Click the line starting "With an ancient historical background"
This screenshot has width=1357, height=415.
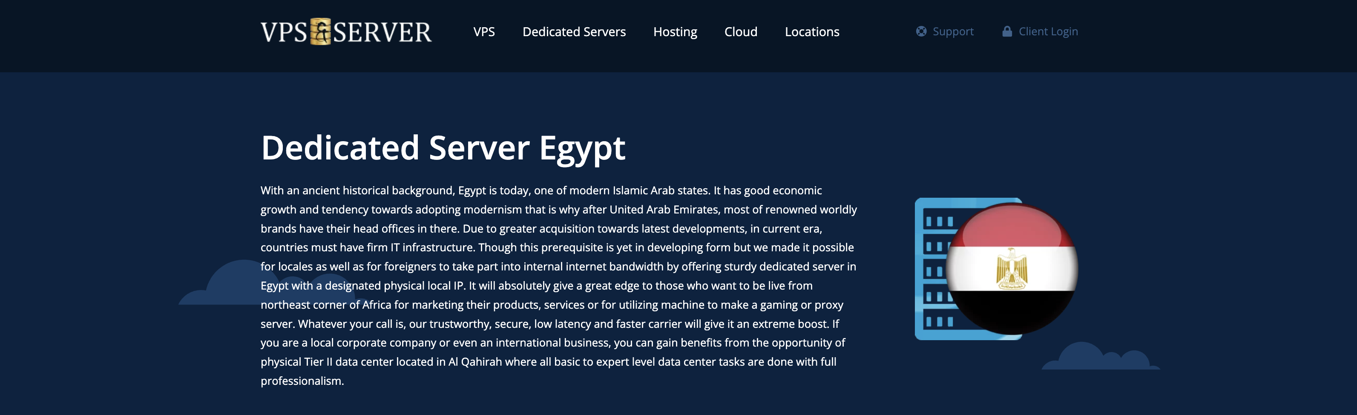pyautogui.click(x=541, y=190)
